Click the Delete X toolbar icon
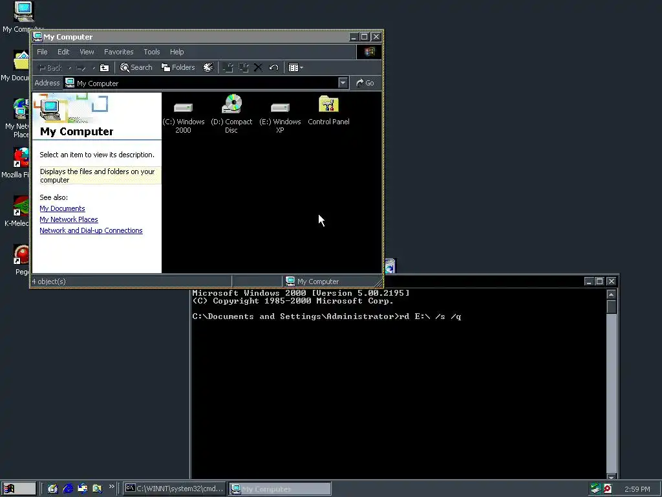 click(259, 67)
